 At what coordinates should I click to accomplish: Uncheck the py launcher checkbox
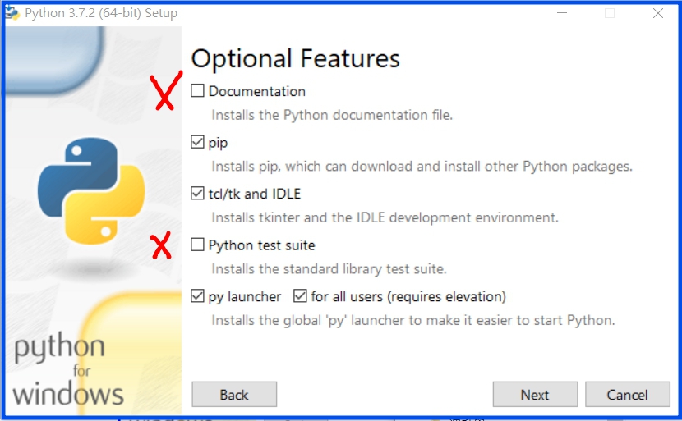pos(197,296)
